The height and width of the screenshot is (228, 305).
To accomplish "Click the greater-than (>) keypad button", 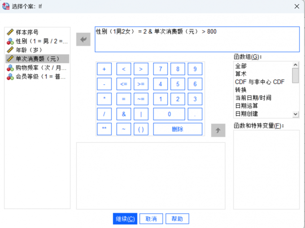I will pyautogui.click(x=141, y=69).
